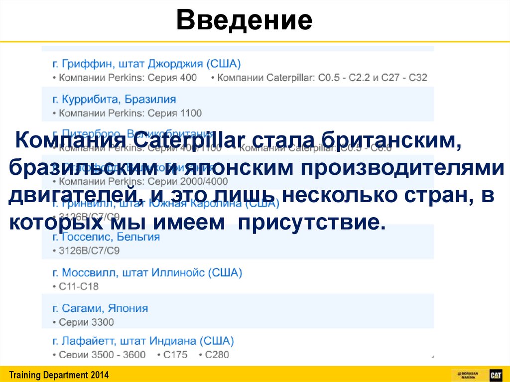Click overlay line 'бразильским и японским производителями'

(256, 168)
